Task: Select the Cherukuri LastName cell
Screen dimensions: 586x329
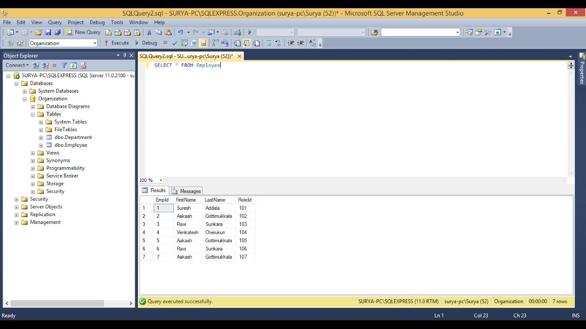Action: (x=219, y=233)
